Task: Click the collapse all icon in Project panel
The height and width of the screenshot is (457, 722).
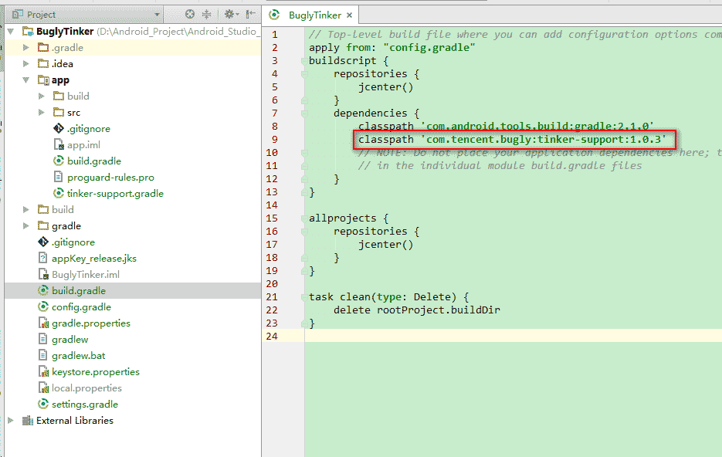Action: point(207,14)
